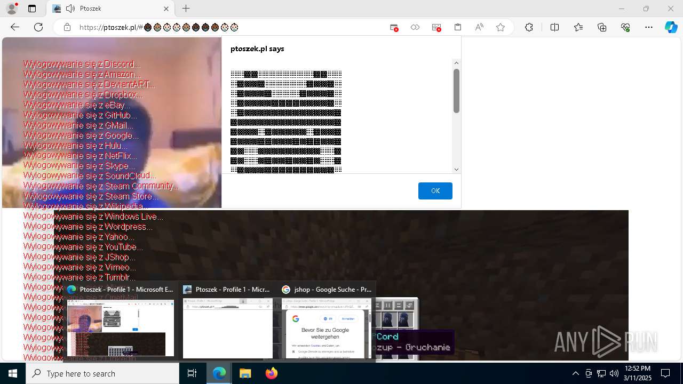Start Read aloud

pyautogui.click(x=479, y=27)
